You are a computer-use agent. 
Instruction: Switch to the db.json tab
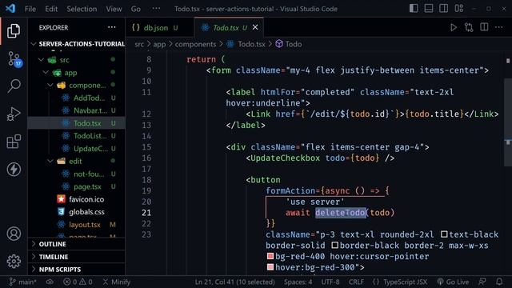(156, 28)
